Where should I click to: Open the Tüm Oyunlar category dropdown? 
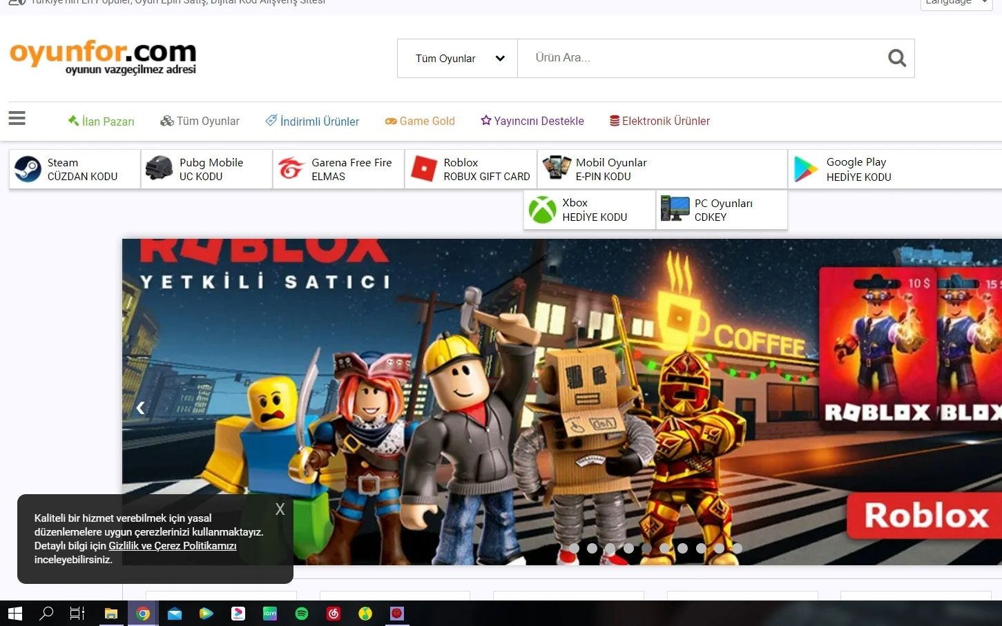[457, 58]
